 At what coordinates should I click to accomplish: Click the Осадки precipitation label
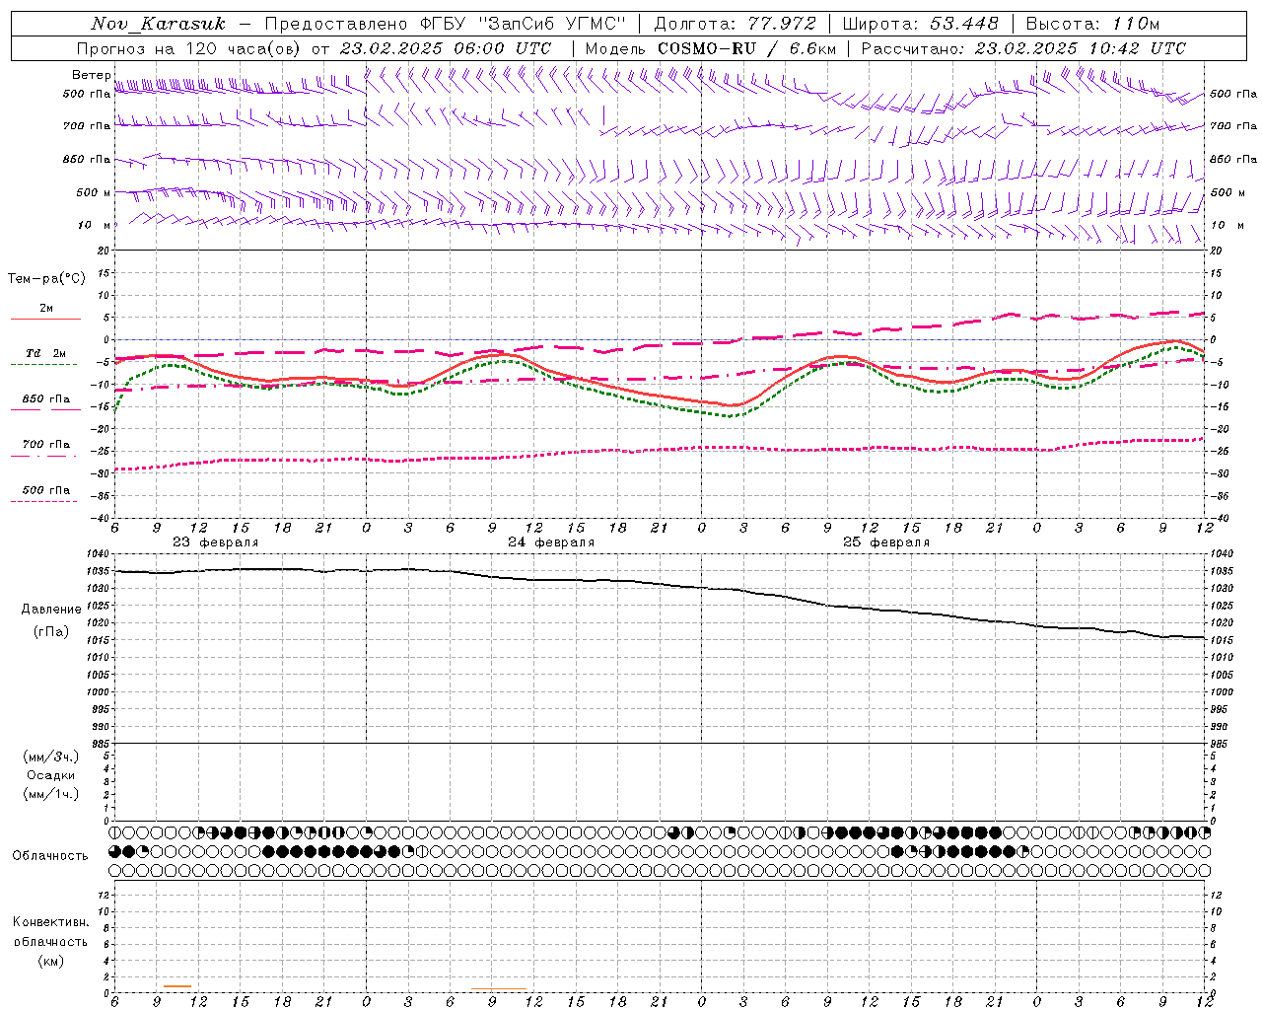[x=50, y=775]
